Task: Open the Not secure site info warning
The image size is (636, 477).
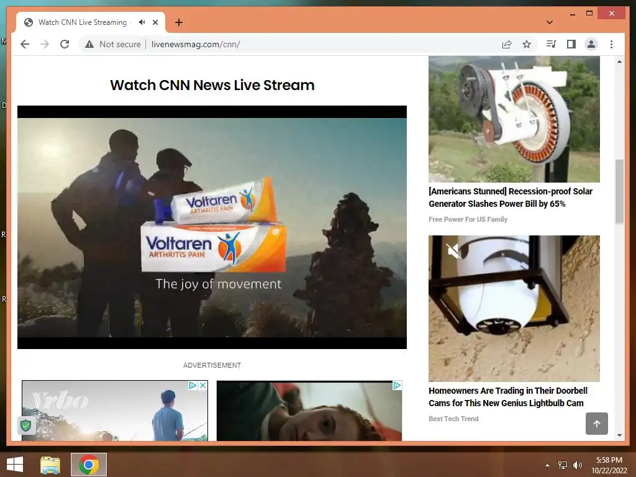Action: [x=113, y=44]
